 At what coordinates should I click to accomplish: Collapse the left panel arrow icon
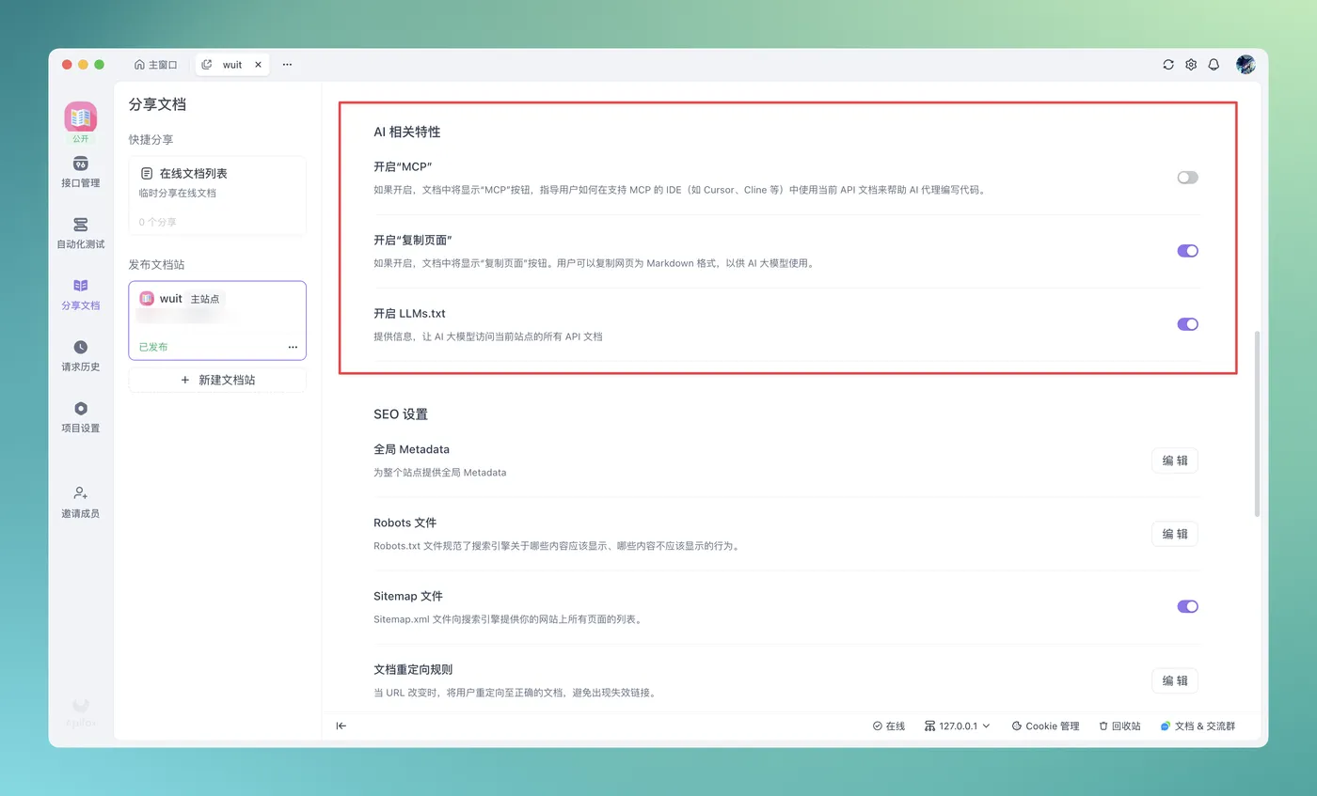pos(341,726)
